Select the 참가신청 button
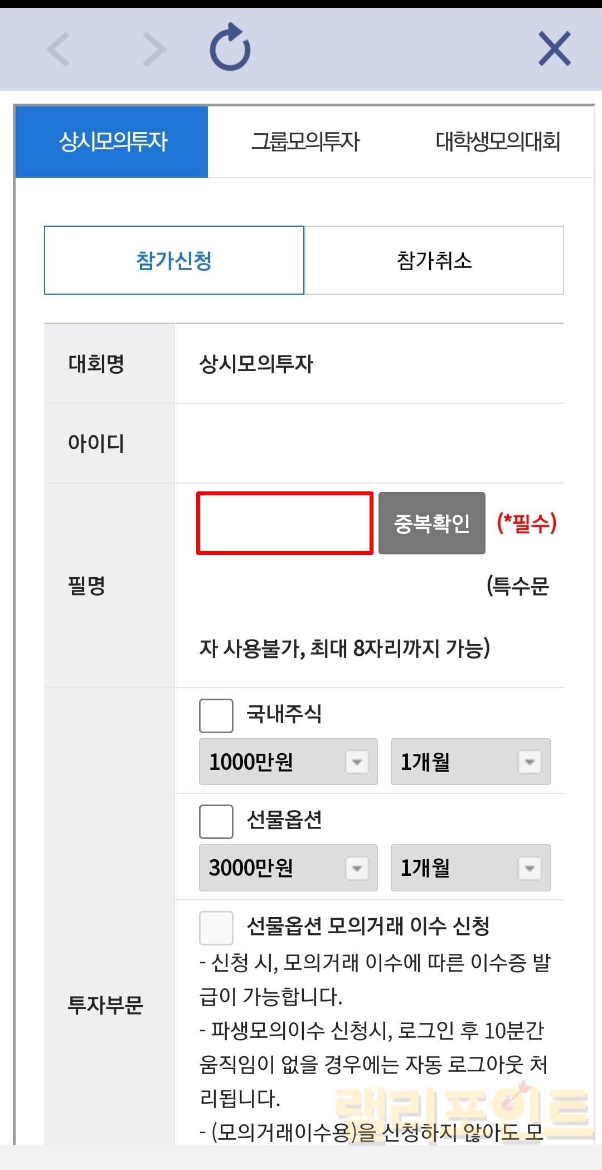 pyautogui.click(x=174, y=260)
